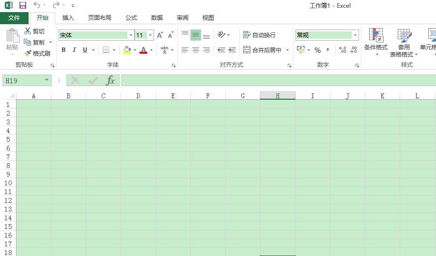Open the 公式 (Formulas) tab
Screen dimensions: 436x256
(131, 18)
